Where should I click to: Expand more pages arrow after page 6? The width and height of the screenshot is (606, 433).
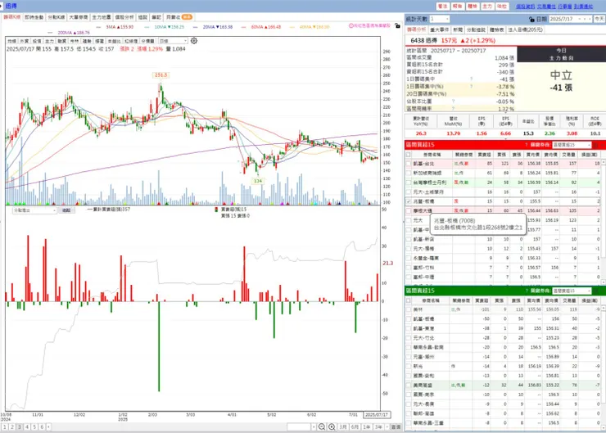[x=48, y=426]
